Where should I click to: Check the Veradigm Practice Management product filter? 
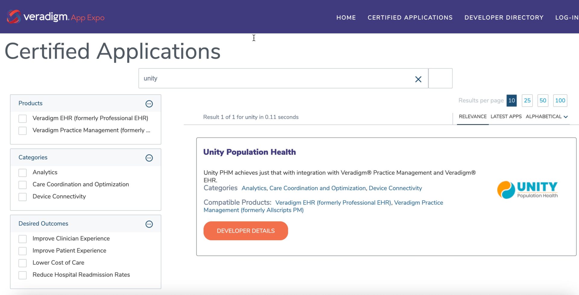coord(23,130)
